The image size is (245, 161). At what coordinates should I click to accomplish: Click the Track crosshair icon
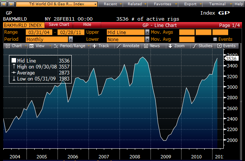pos(94,46)
